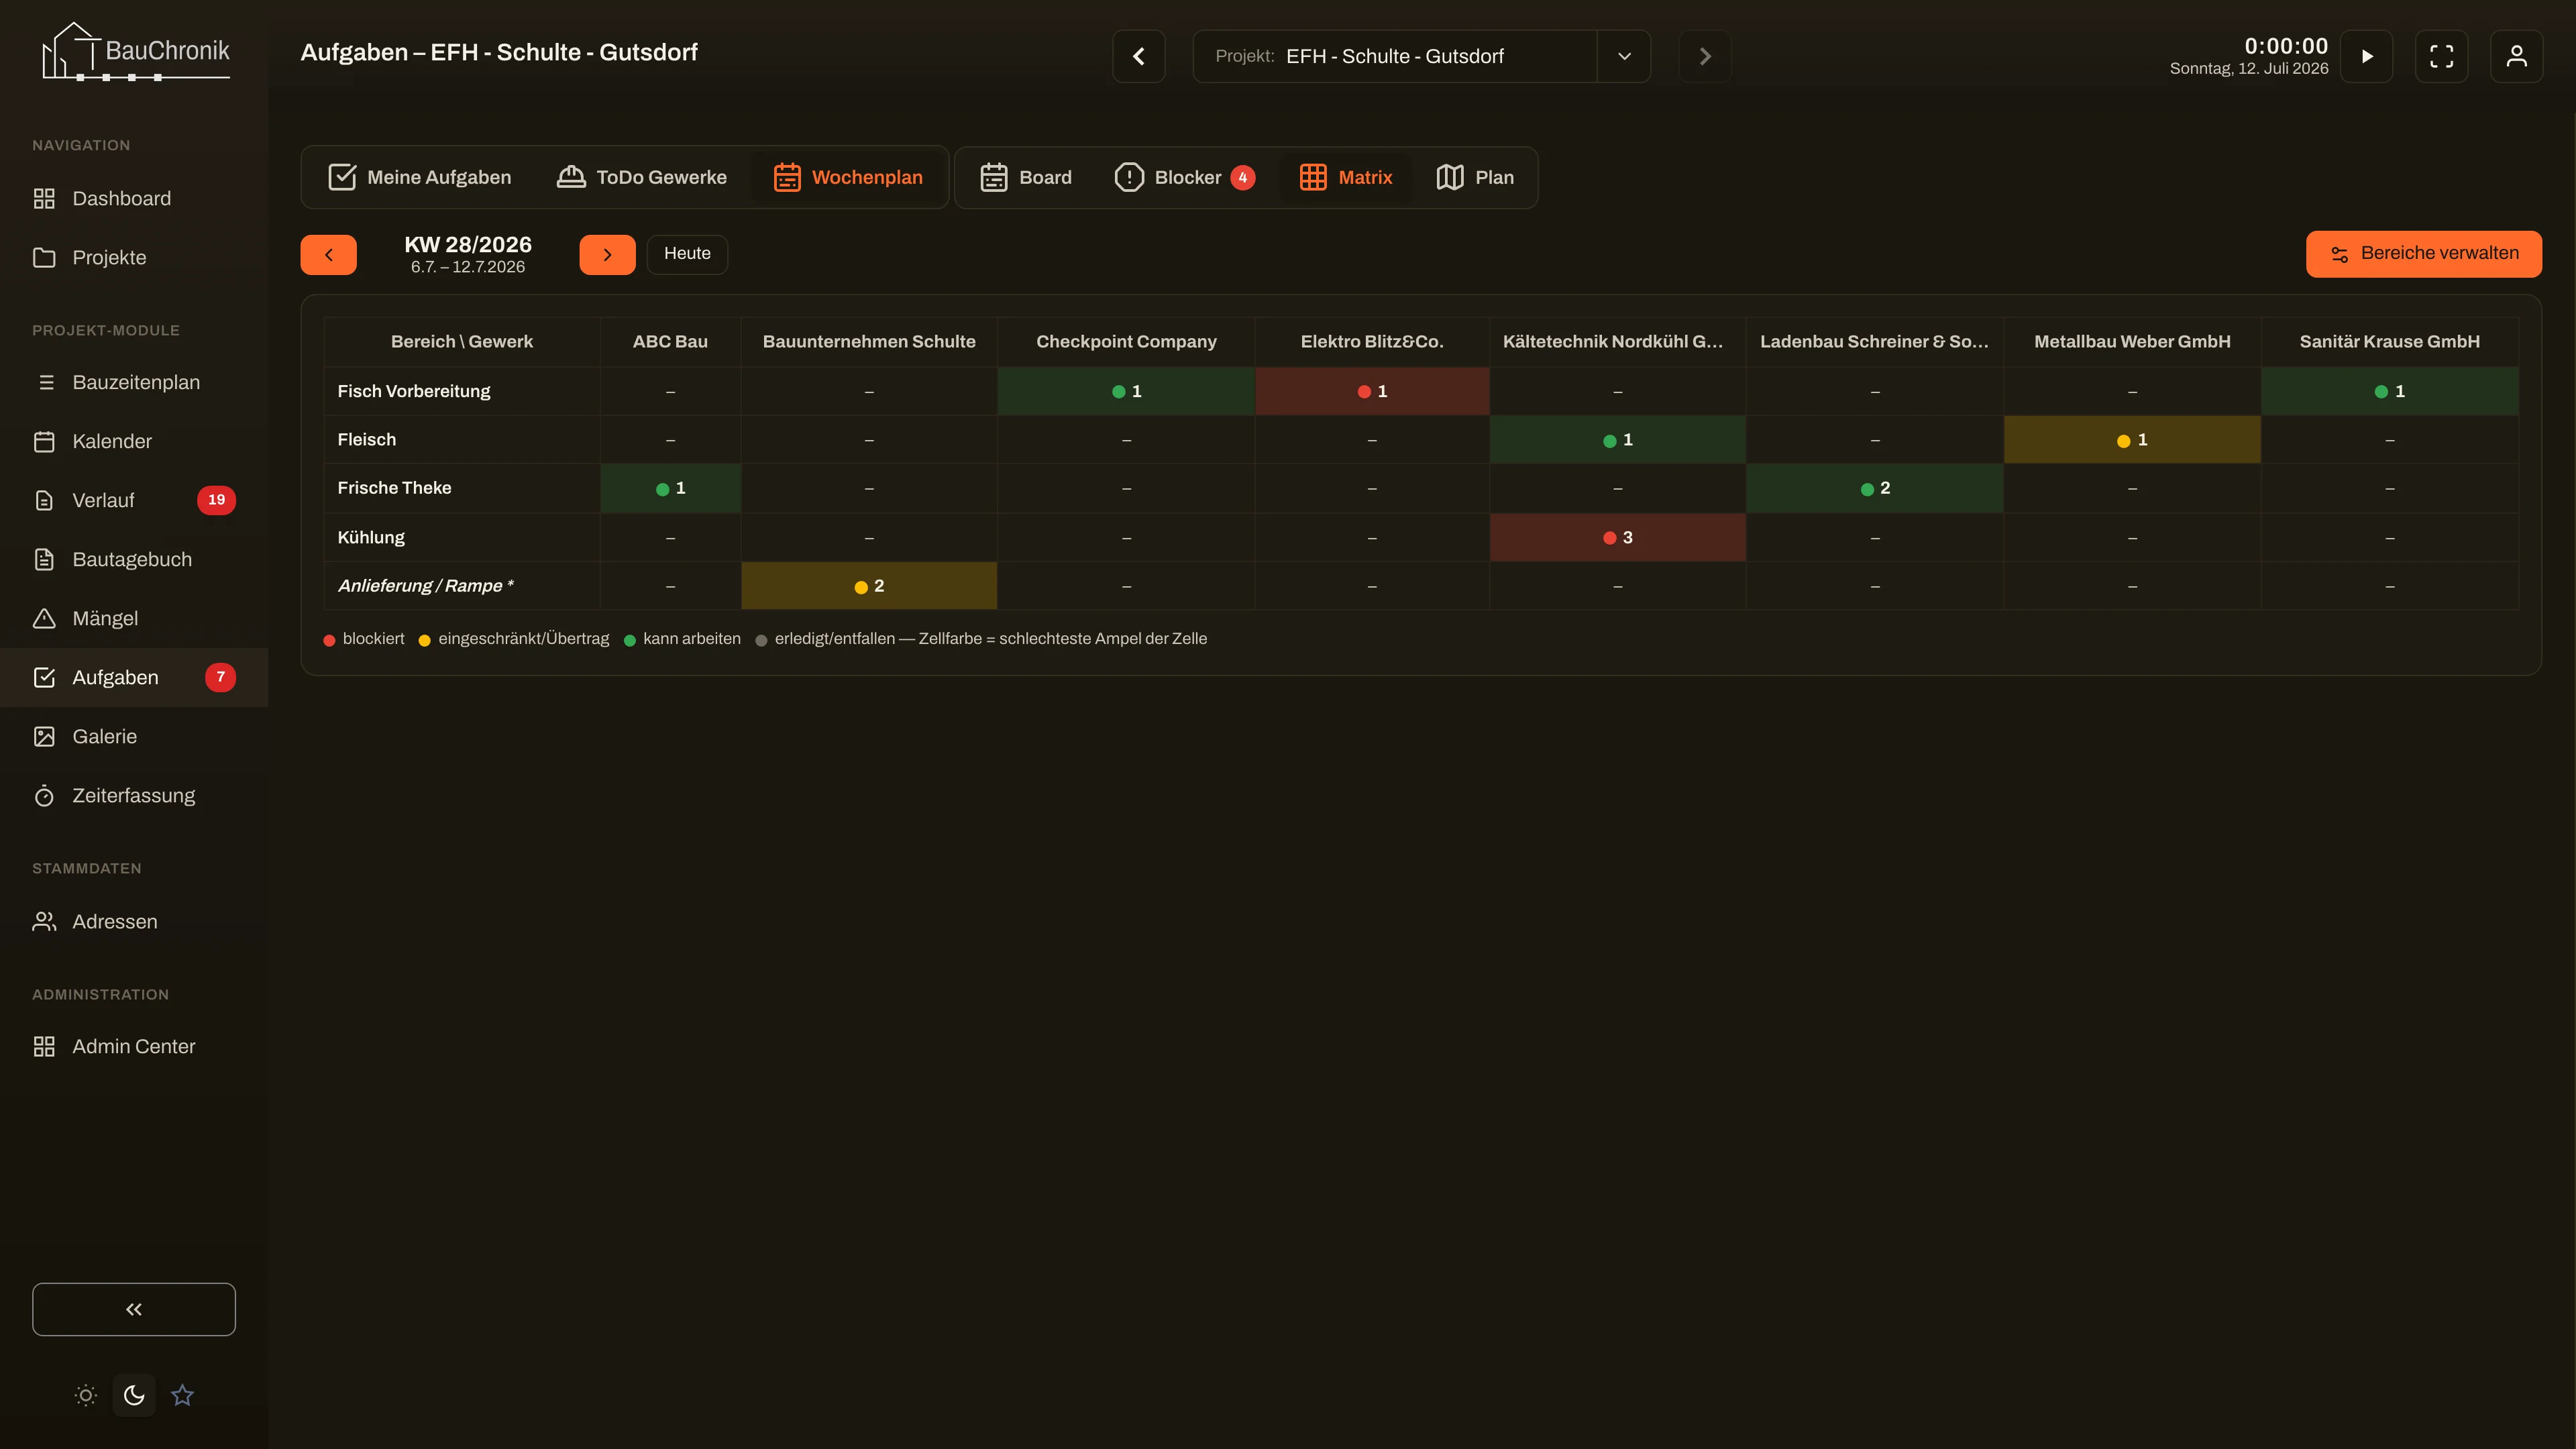Click Bereiche verwalten button
This screenshot has width=2576, height=1449.
tap(2424, 254)
